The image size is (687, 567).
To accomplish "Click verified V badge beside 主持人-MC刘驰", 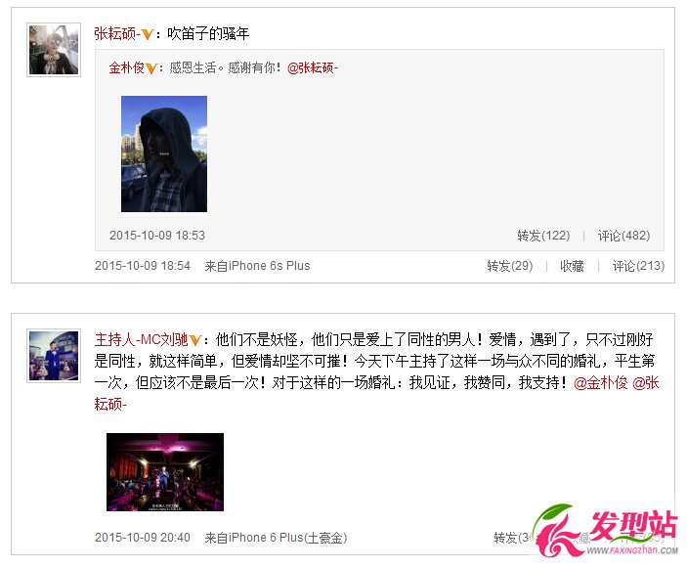I will pos(195,340).
